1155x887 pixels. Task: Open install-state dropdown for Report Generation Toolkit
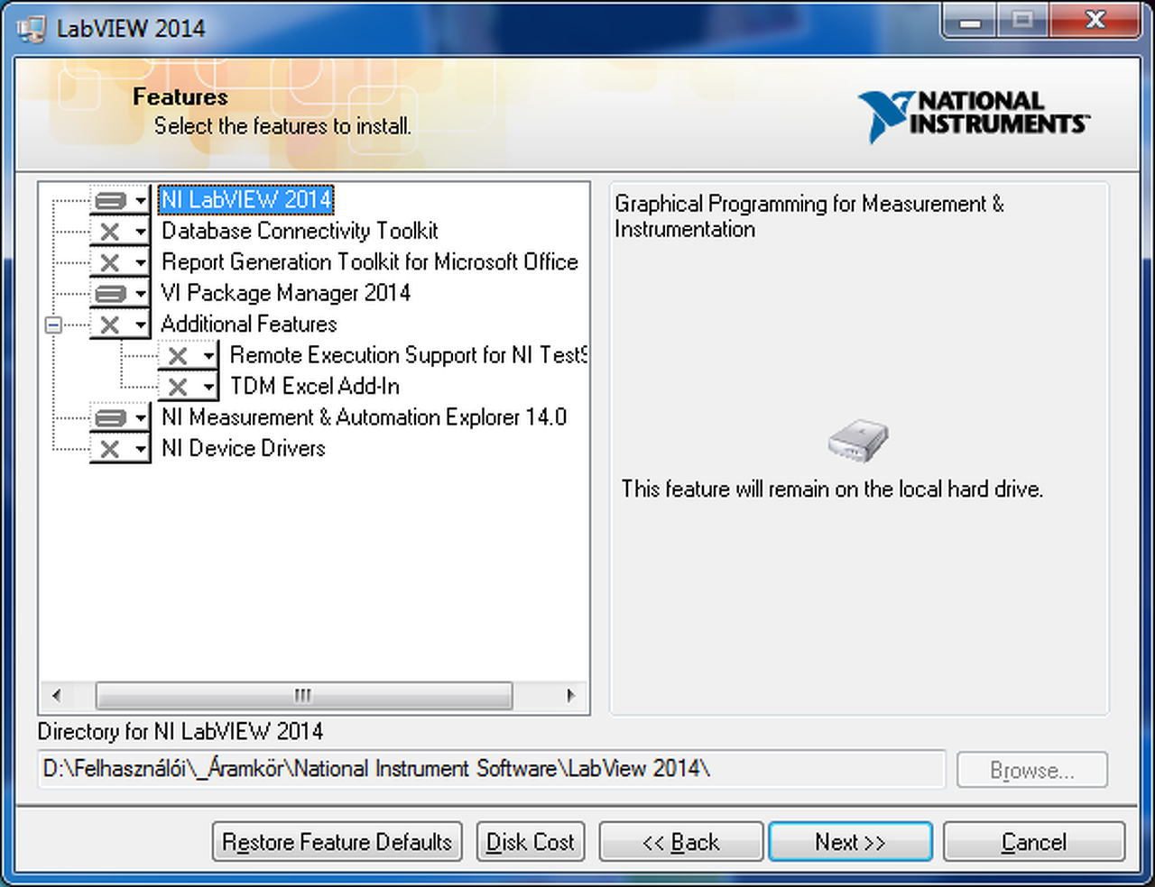[x=120, y=262]
